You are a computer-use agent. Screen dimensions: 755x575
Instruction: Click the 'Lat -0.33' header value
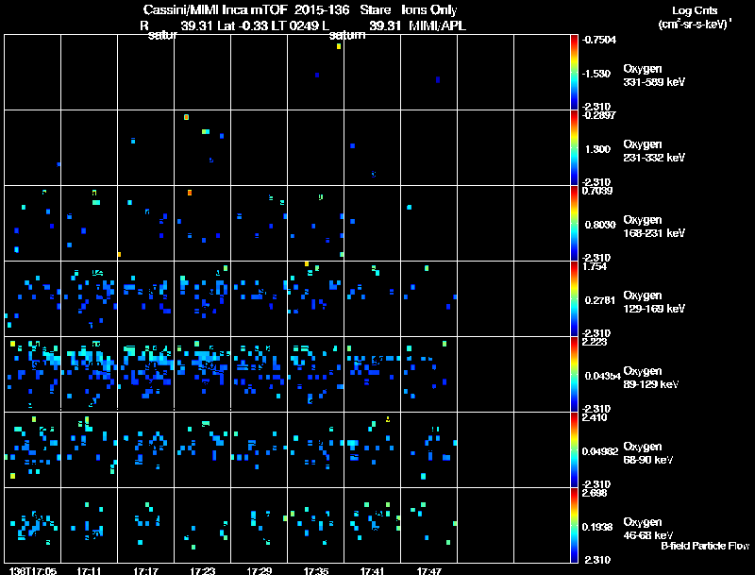[243, 25]
